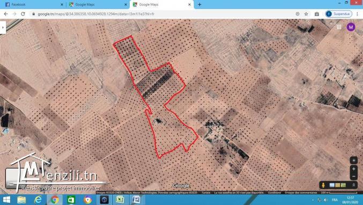Open the second Chrome profile taskbar icon
Viewport: 363px width, 205px height.
coord(88,200)
